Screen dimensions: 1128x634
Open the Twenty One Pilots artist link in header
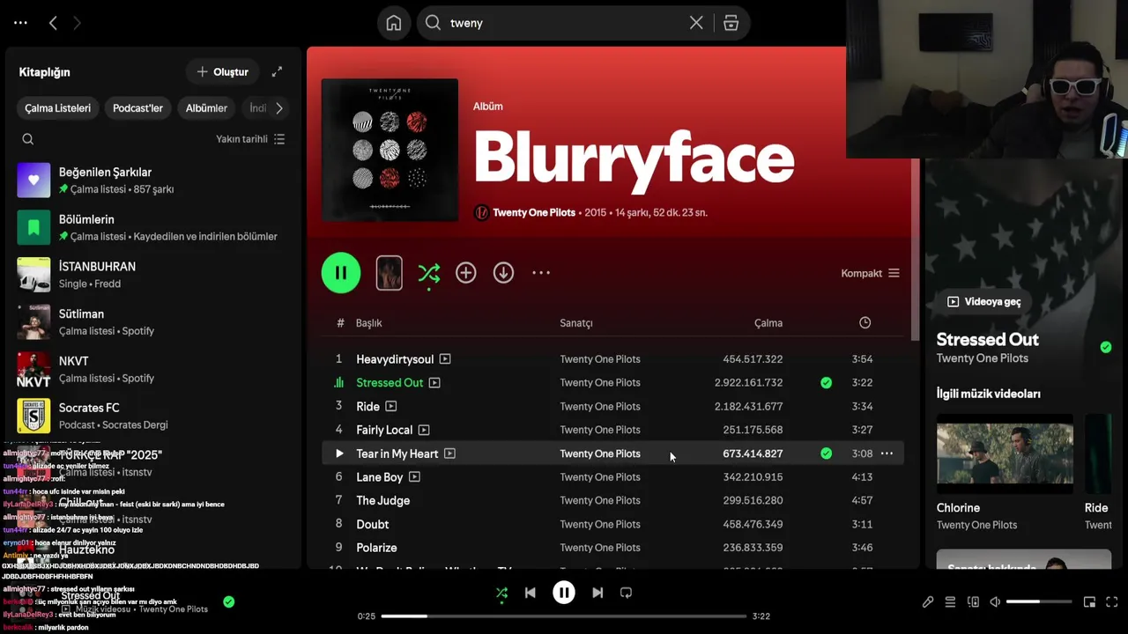[x=534, y=212]
